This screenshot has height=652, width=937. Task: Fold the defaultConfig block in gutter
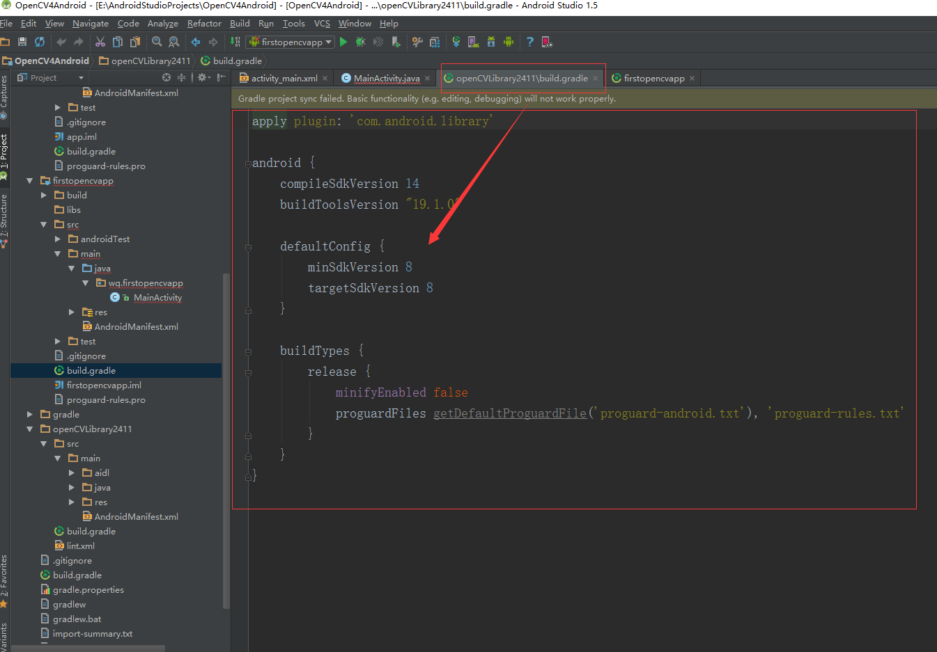pyautogui.click(x=248, y=247)
